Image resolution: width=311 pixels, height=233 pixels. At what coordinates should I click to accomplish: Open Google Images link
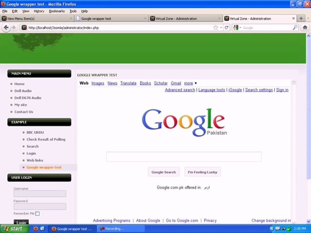[98, 83]
